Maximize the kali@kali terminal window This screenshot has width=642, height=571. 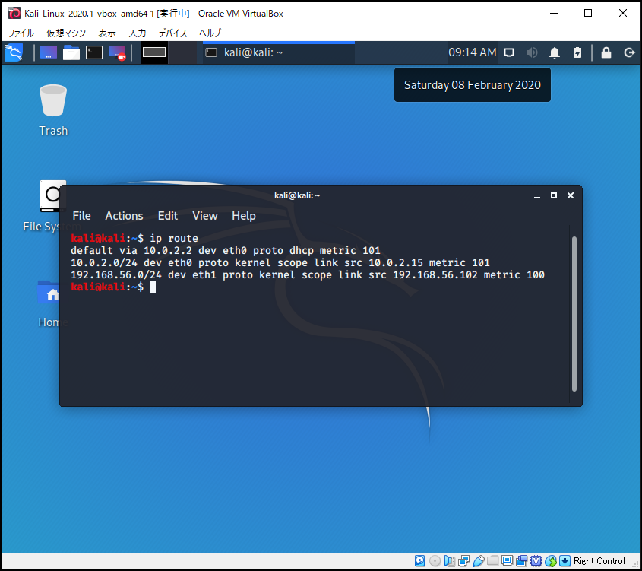554,196
